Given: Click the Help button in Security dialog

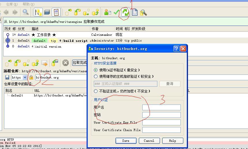Looking at the screenshot, I should click(x=173, y=141).
